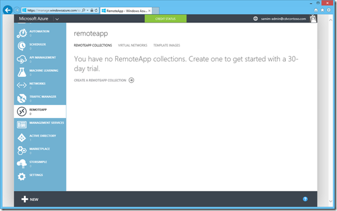337x211 pixels.
Task: Click the plus icon next to NEW
Action: 25,199
